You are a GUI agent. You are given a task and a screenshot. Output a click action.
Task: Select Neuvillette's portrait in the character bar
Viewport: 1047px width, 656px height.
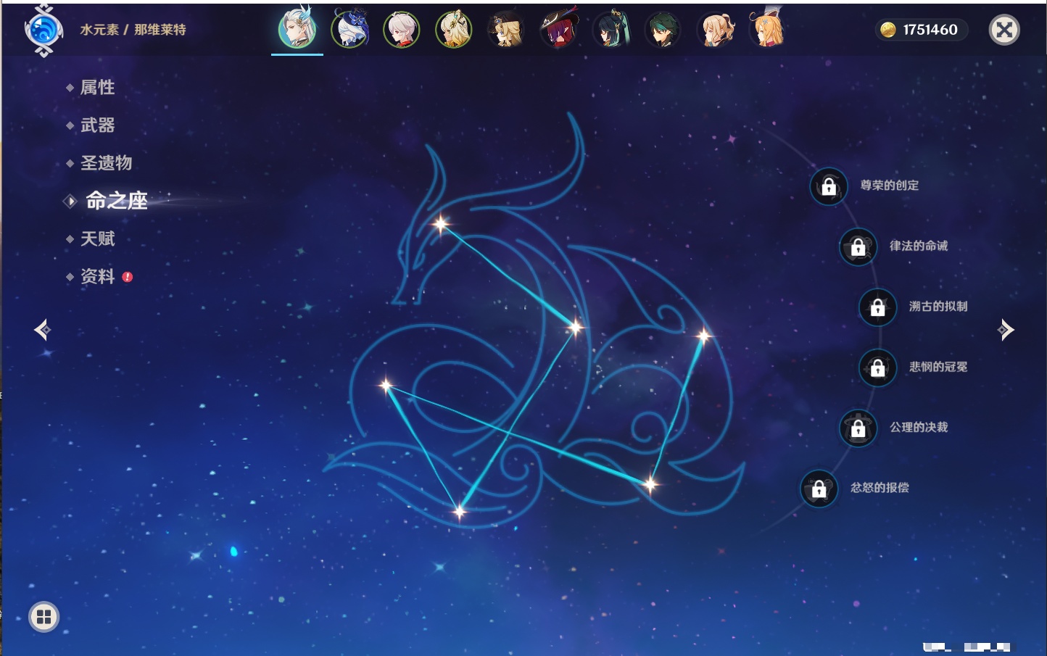pyautogui.click(x=297, y=30)
